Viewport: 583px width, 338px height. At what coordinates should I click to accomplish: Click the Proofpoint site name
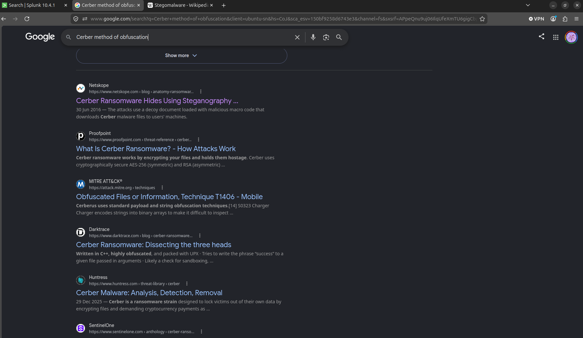(100, 133)
